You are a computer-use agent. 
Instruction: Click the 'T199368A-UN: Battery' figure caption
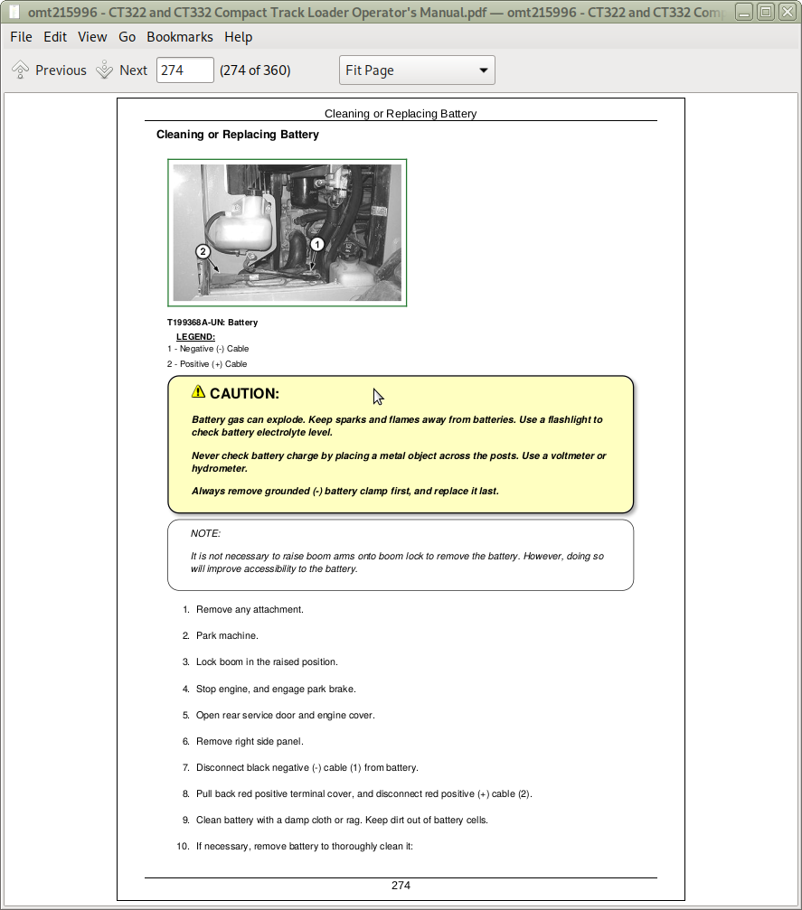[212, 323]
